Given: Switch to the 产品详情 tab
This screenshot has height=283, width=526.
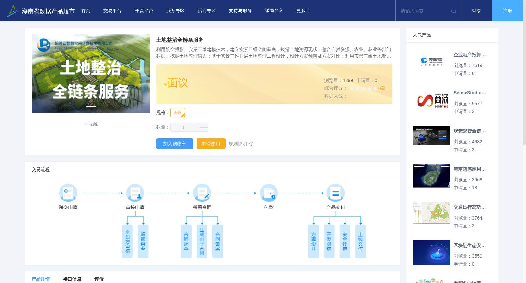Looking at the screenshot, I should [x=40, y=279].
